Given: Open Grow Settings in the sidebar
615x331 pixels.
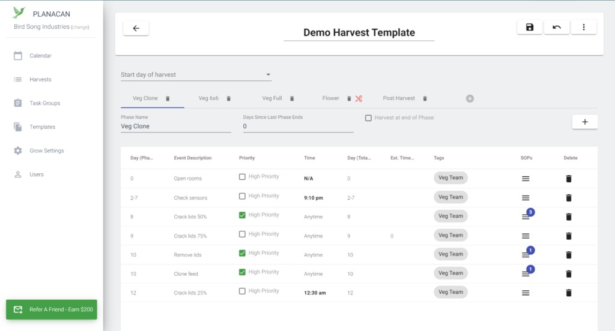Looking at the screenshot, I should pos(47,151).
